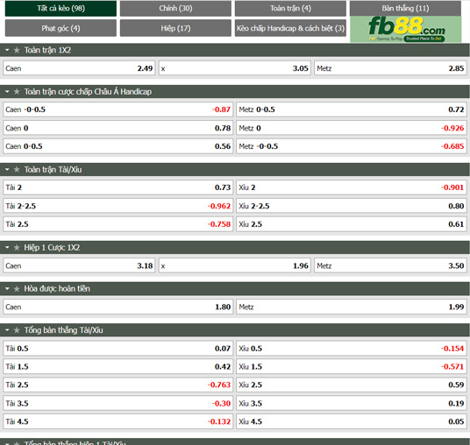Collapse the Hiệp 1 Cược 1X2 arrow

pos(7,248)
